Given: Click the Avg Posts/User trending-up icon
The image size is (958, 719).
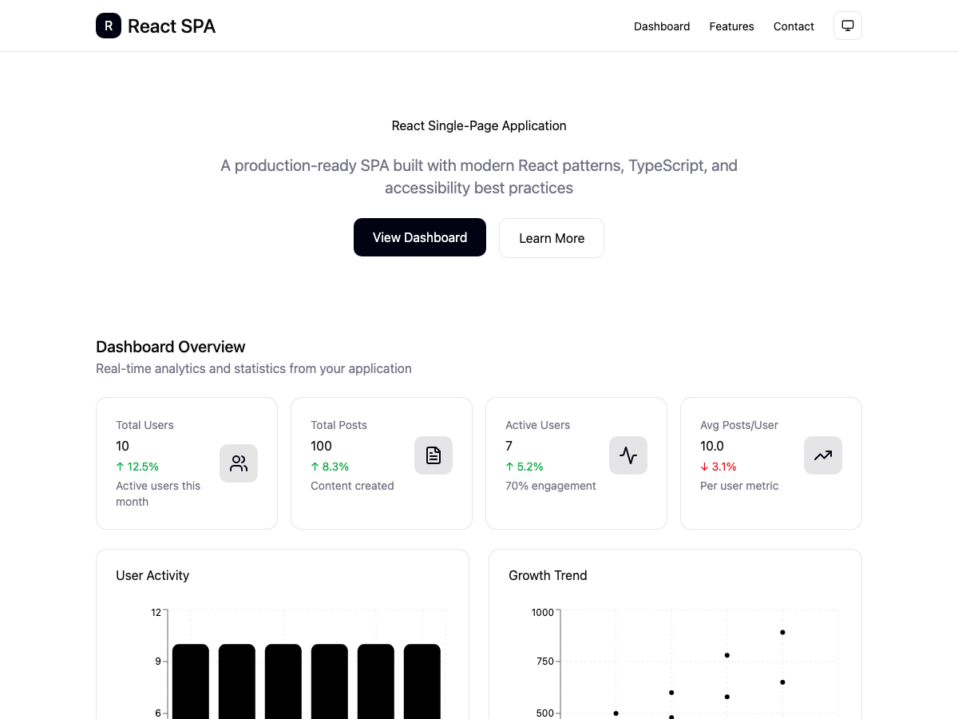Looking at the screenshot, I should click(x=823, y=455).
